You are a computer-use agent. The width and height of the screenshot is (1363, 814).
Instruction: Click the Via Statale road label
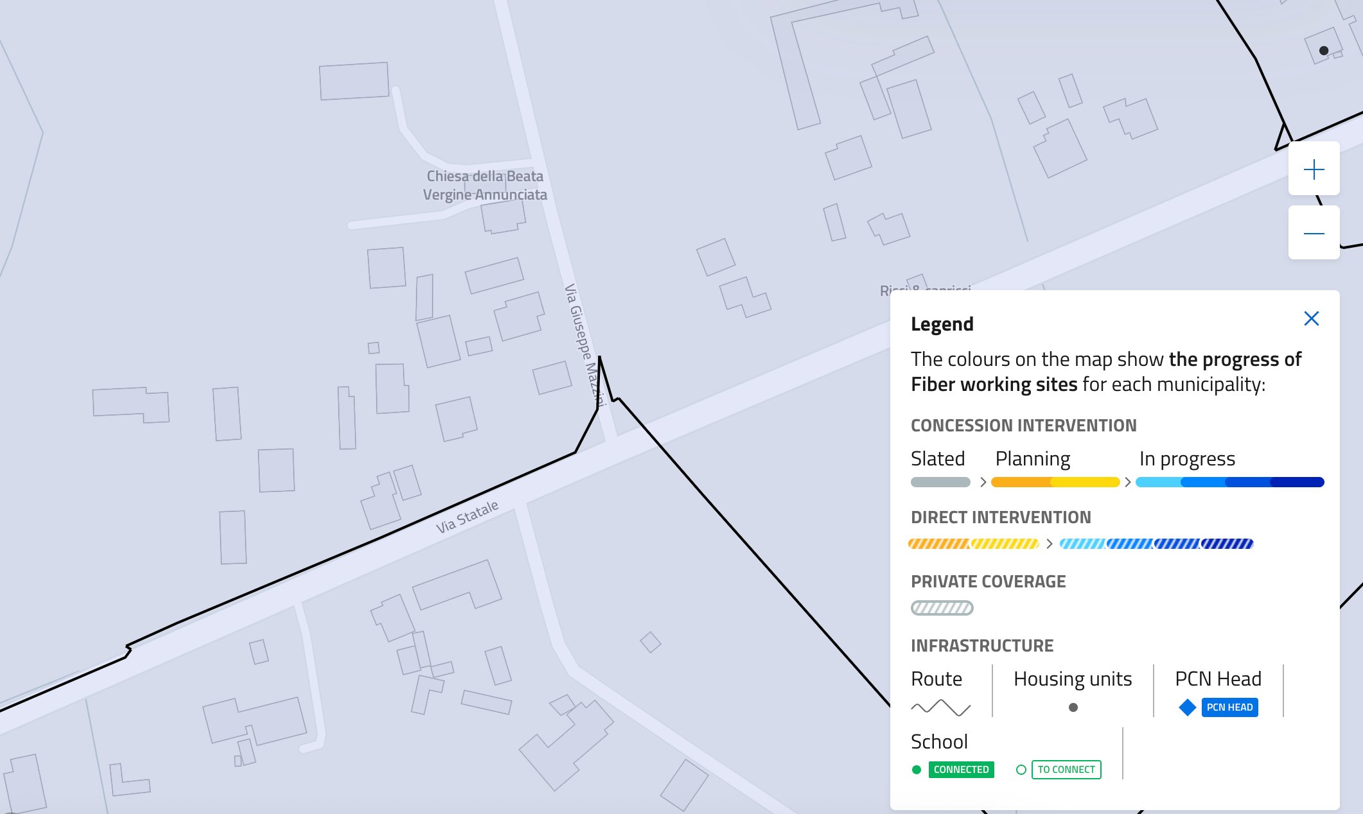467,517
